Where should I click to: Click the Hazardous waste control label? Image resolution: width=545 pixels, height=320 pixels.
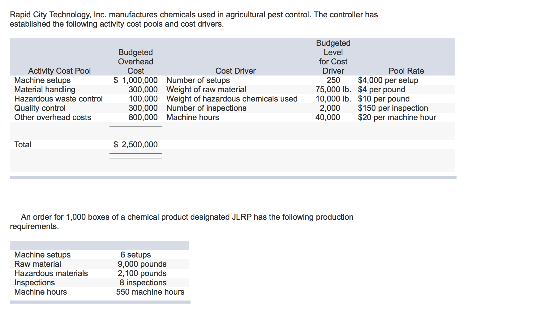coord(58,99)
